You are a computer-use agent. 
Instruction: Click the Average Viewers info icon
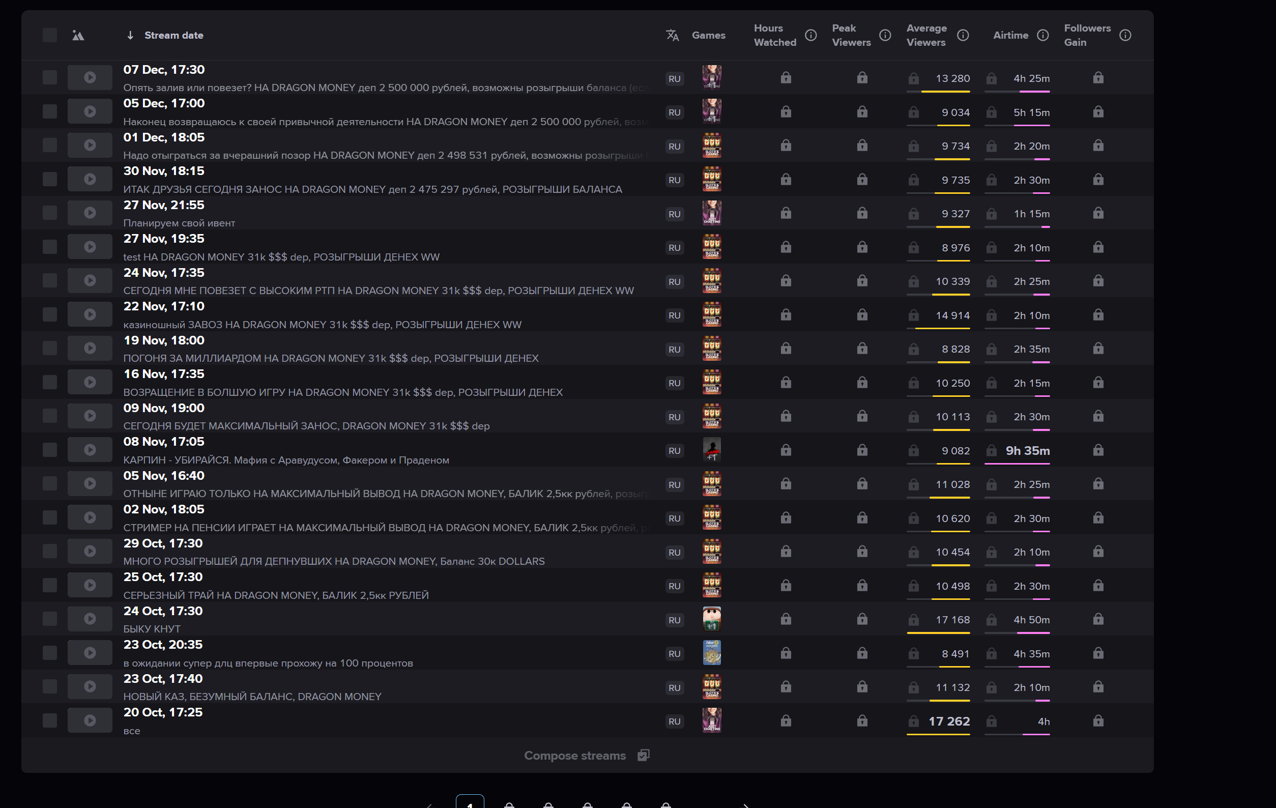click(x=962, y=35)
